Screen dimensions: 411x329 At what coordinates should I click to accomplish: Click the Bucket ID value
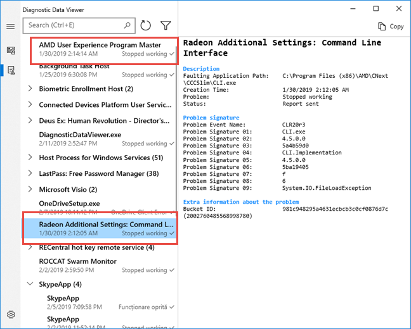(336, 209)
